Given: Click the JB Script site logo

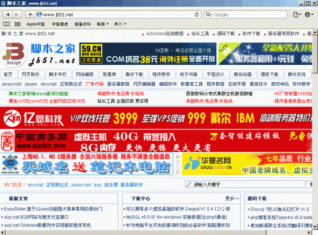Looking at the screenshot, I should 15,55.
